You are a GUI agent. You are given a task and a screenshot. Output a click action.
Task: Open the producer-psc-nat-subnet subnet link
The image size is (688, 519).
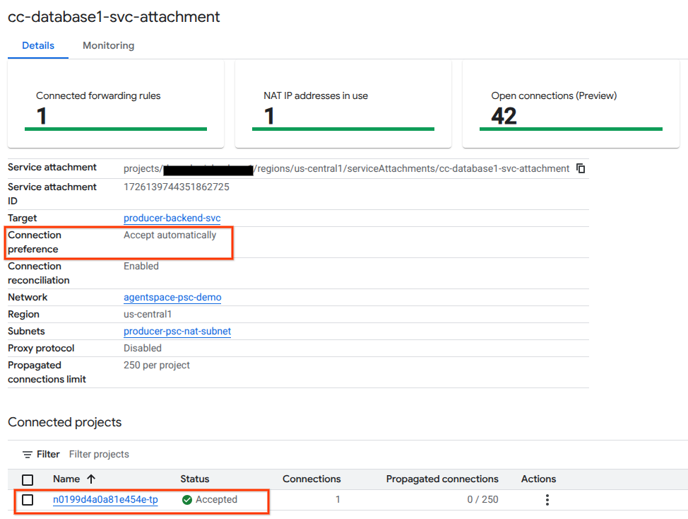coord(177,332)
